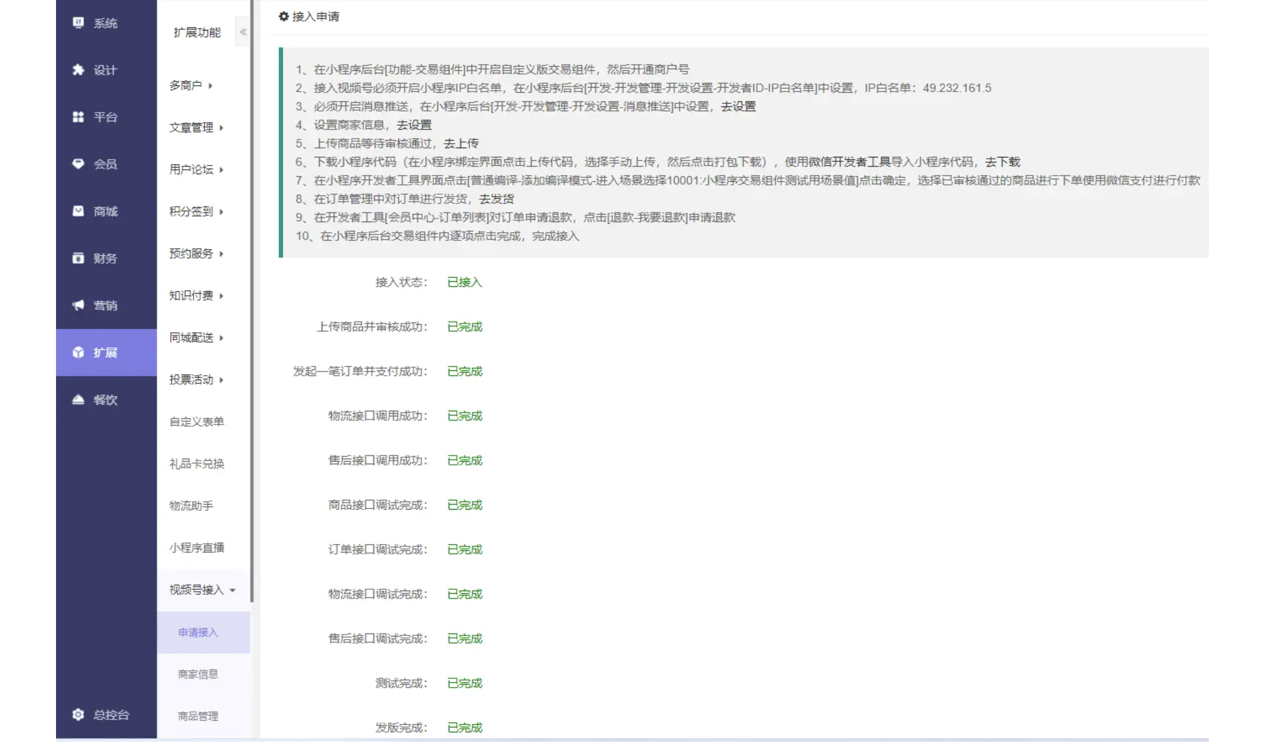
Task: Click 已完成 beside 发版完成
Action: point(464,727)
